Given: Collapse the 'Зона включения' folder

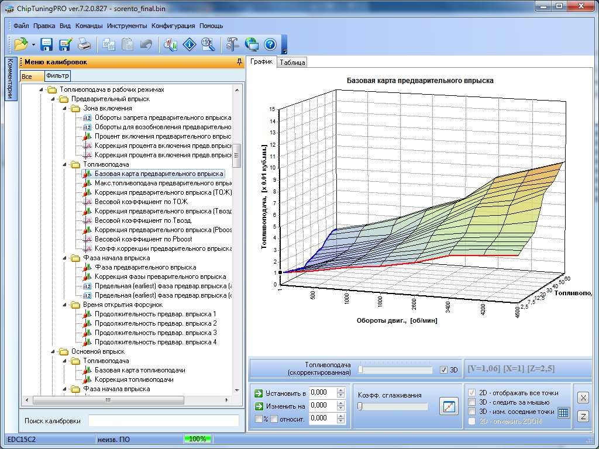Looking at the screenshot, I should point(63,108).
